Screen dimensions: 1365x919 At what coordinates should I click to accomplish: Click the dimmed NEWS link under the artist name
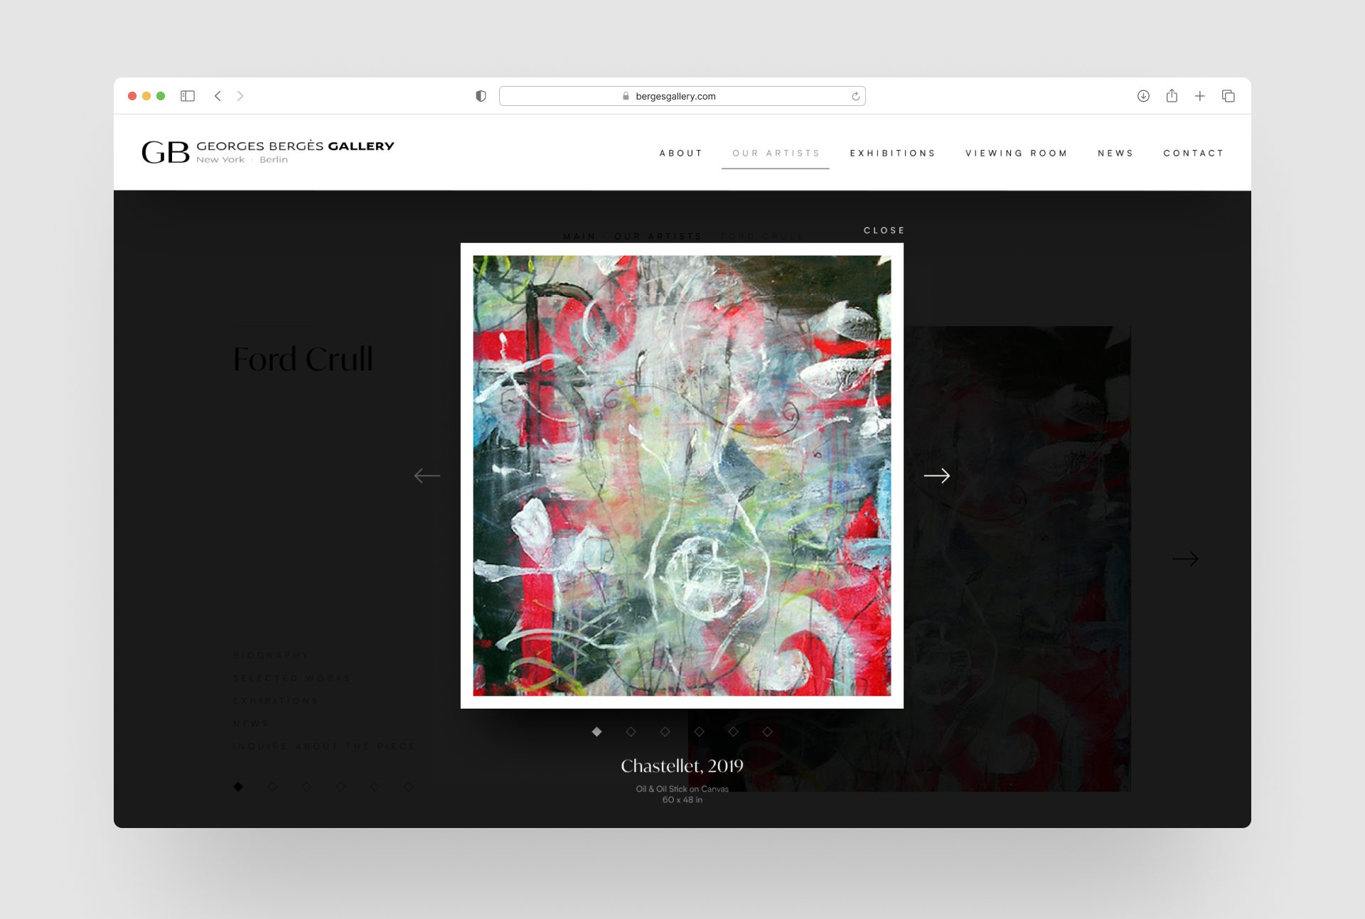[250, 724]
